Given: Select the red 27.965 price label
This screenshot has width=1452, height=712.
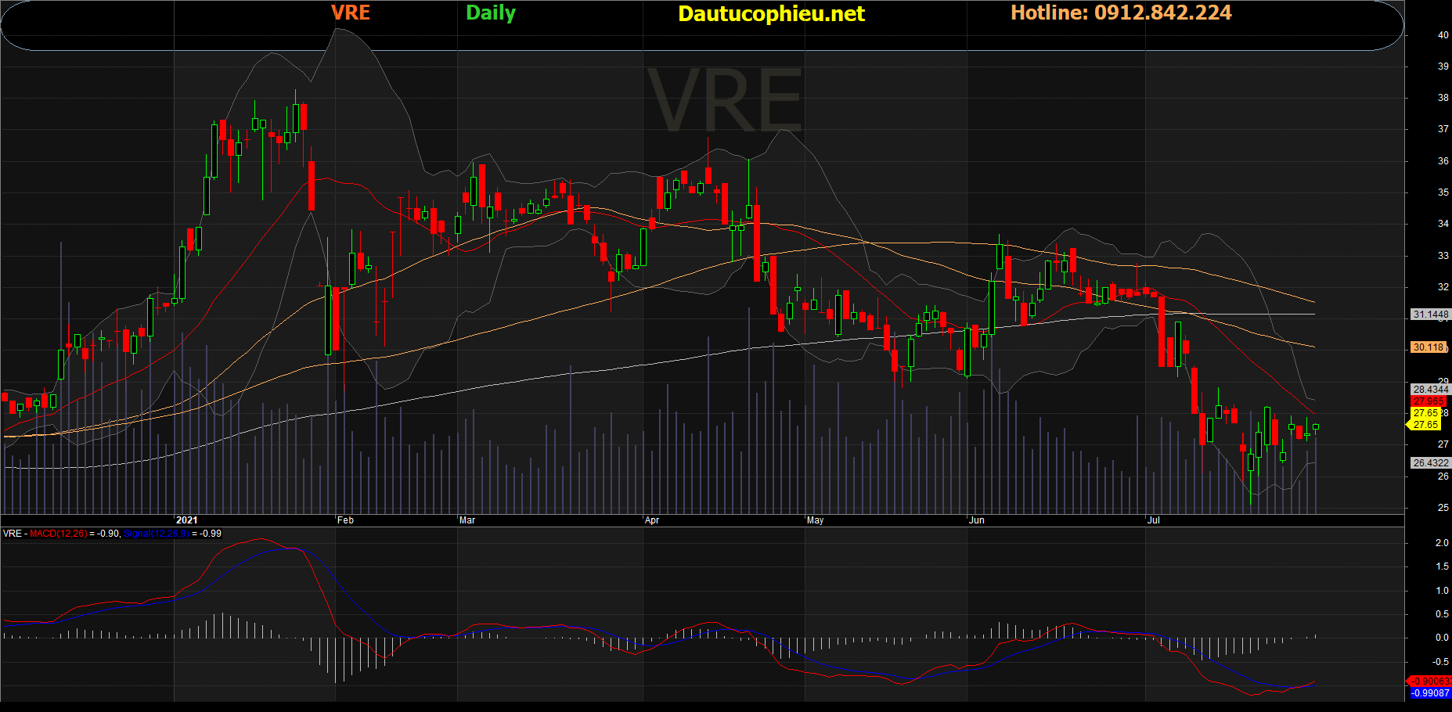Looking at the screenshot, I should coord(1428,401).
